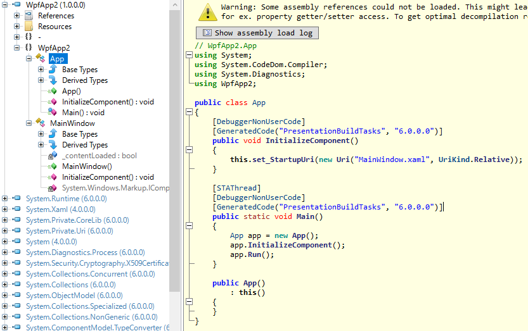The width and height of the screenshot is (528, 331).
Task: Select System.Security.Cryptography.X509Certificates assembly
Action: [x=98, y=263]
